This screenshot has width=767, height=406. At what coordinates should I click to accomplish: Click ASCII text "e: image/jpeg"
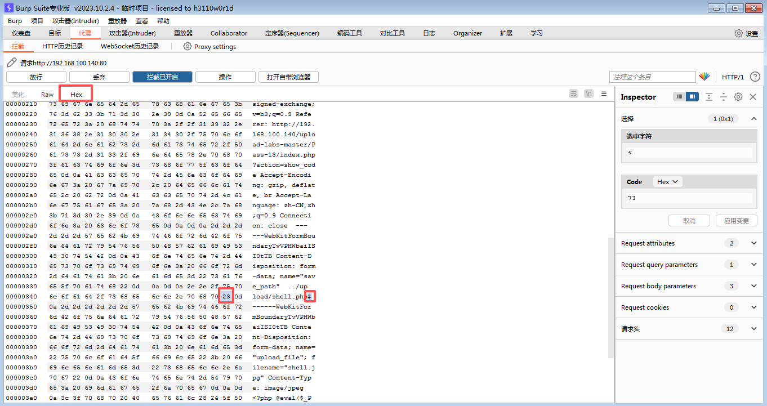[x=278, y=387]
